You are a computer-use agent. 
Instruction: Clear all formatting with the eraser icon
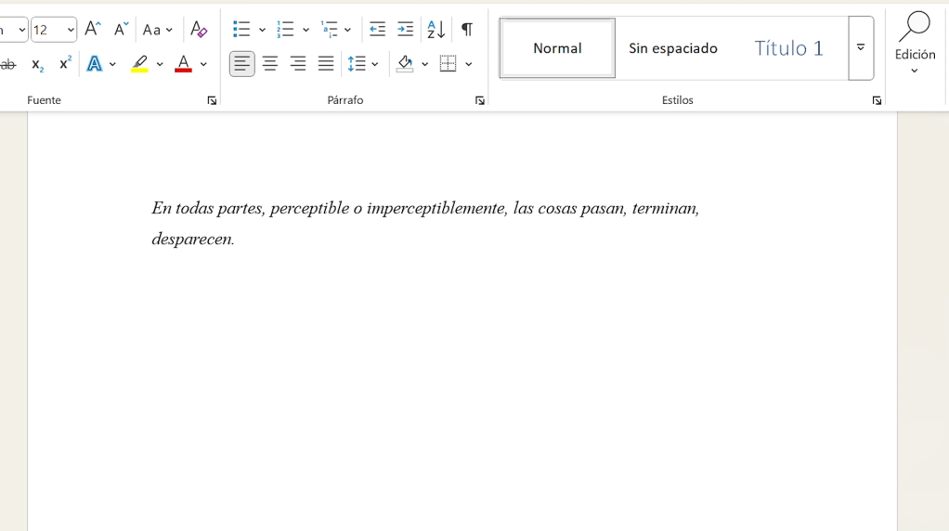coord(199,29)
